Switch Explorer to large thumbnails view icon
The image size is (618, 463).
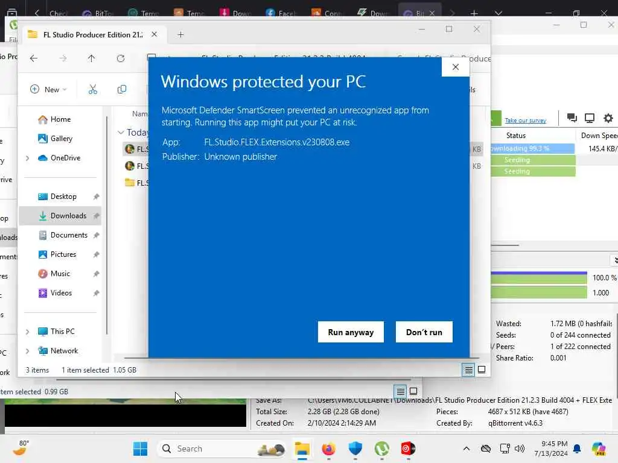click(x=482, y=370)
